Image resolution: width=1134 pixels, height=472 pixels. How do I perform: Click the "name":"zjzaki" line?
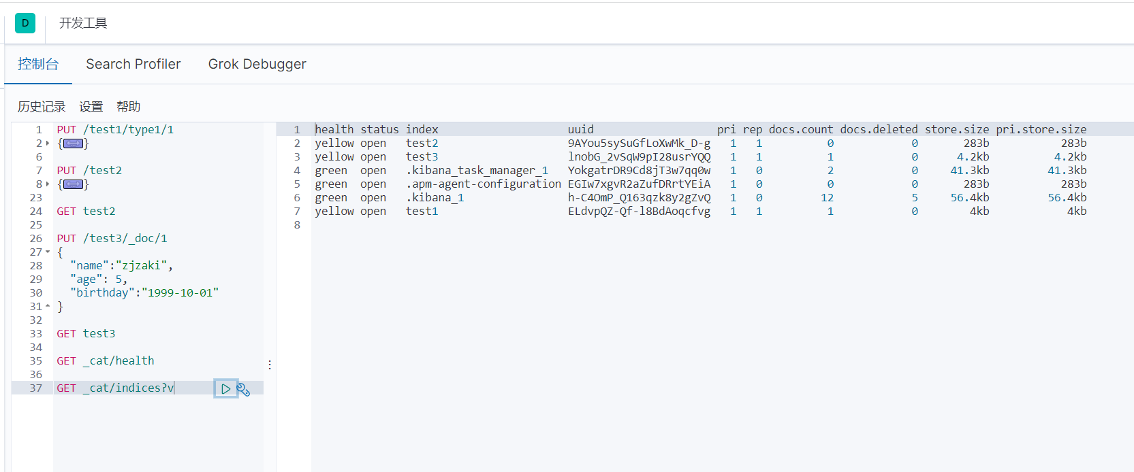(121, 266)
